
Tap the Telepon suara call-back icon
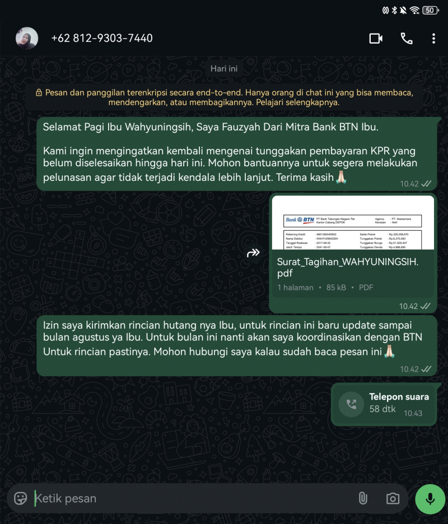[x=351, y=404]
